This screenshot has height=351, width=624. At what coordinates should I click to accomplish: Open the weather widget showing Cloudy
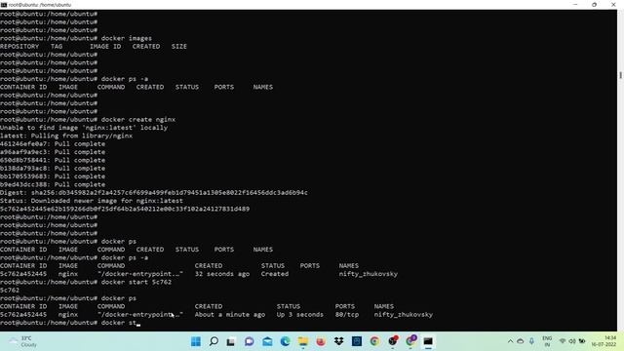click(23, 341)
